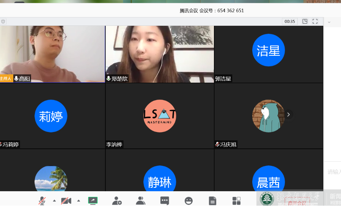Click 冯莉婷 name label

[x=10, y=145]
